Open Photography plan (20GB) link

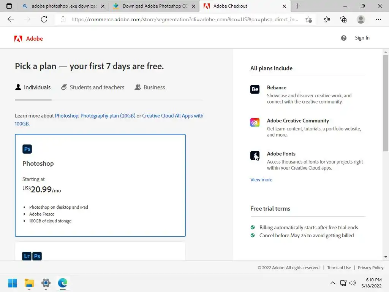(108, 116)
